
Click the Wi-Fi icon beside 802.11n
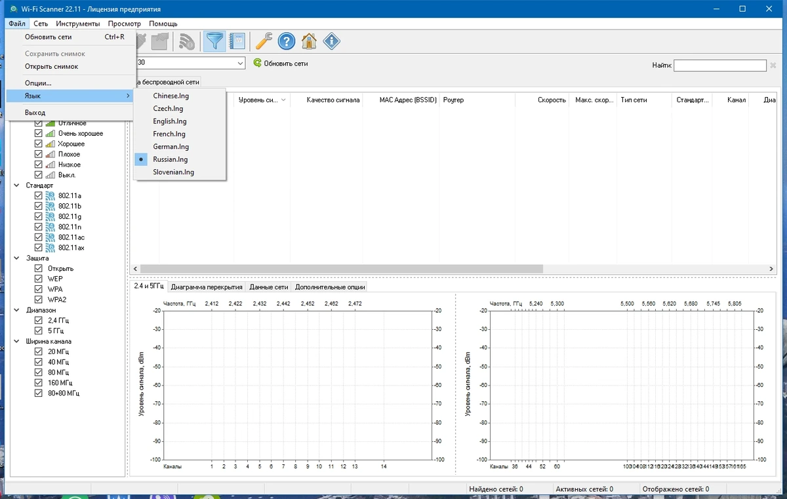tap(50, 227)
